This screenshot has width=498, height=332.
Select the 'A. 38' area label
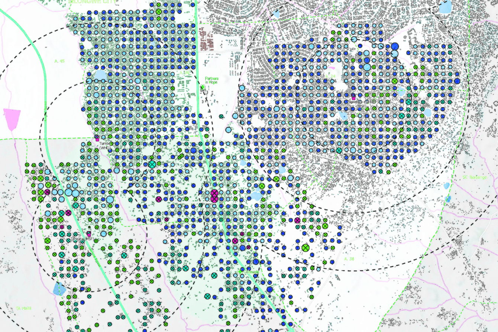(349, 258)
